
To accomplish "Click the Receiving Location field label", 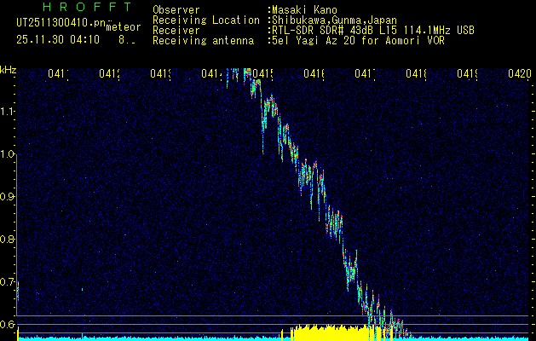I will 205,20.
